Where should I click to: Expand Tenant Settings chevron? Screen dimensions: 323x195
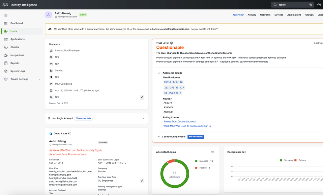coord(39,79)
